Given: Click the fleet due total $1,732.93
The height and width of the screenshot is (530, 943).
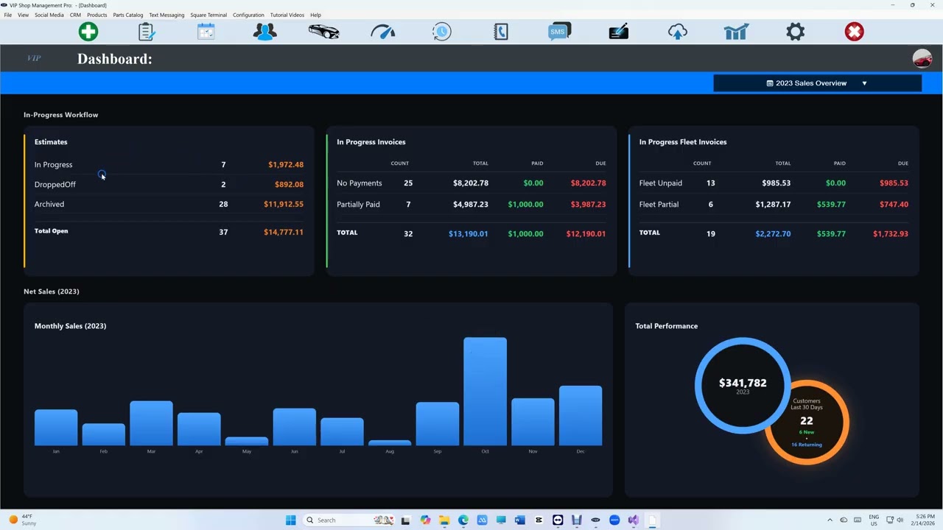Looking at the screenshot, I should coord(891,233).
